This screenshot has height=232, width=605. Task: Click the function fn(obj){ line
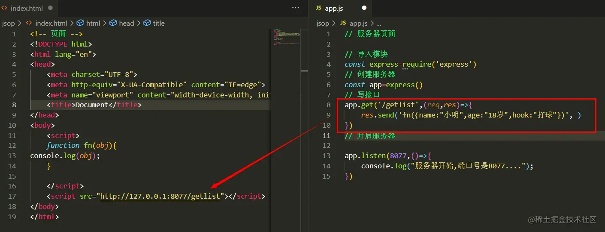82,145
